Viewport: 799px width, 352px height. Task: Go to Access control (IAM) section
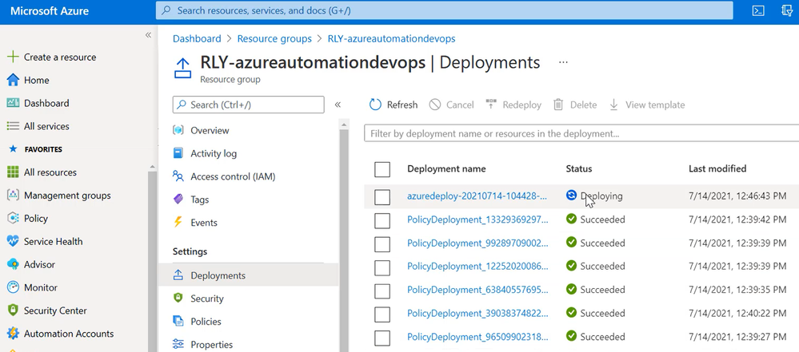233,176
